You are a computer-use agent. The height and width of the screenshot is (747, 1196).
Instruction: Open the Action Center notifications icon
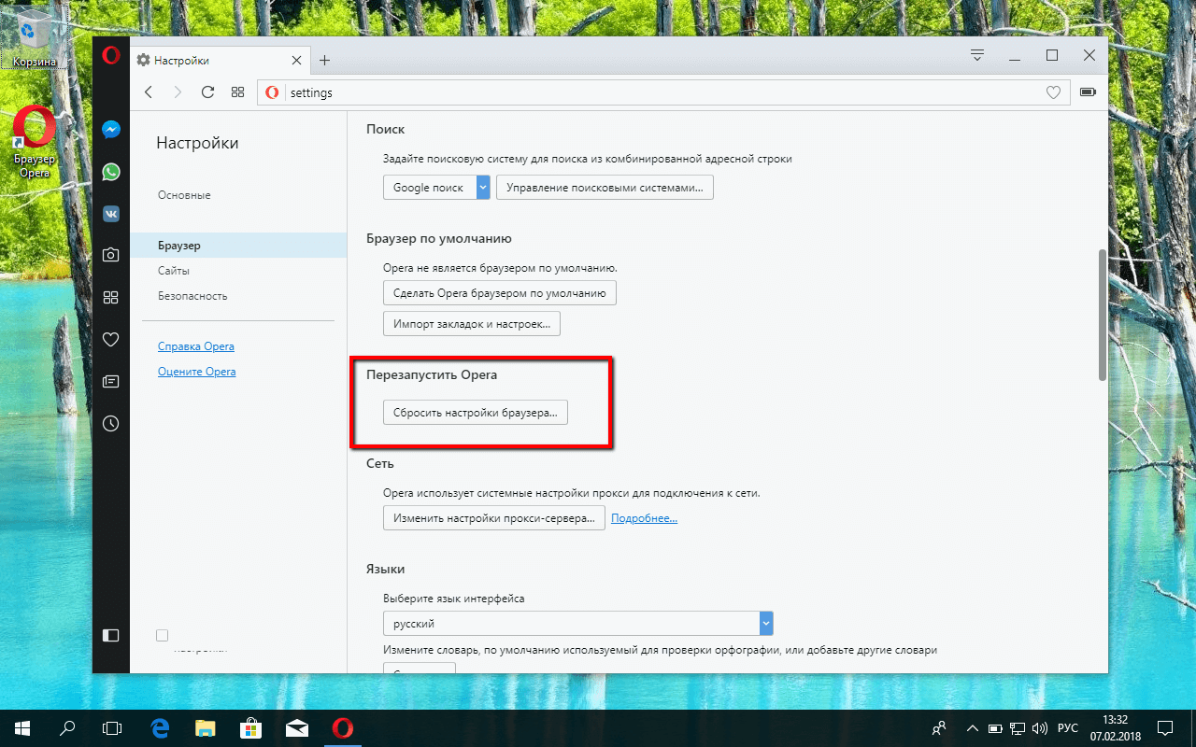pyautogui.click(x=1165, y=727)
